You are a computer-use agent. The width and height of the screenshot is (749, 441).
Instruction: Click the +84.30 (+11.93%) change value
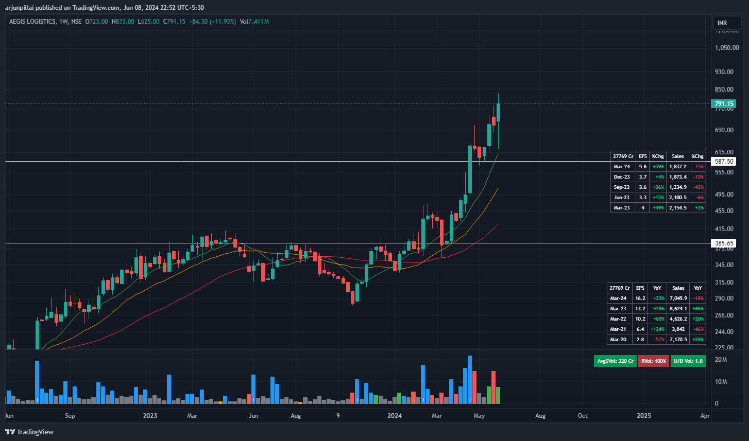[x=213, y=22]
